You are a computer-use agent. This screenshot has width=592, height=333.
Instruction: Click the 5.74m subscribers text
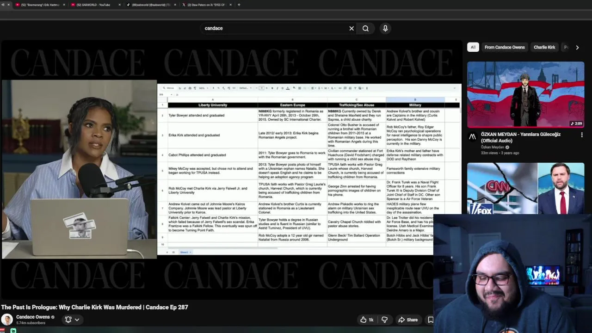[x=31, y=323]
